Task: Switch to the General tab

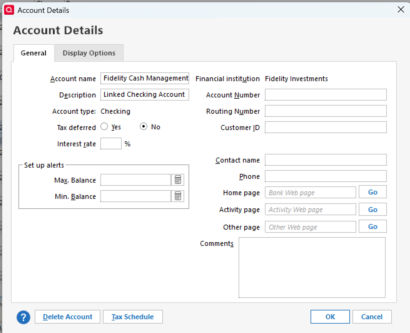Action: (34, 53)
